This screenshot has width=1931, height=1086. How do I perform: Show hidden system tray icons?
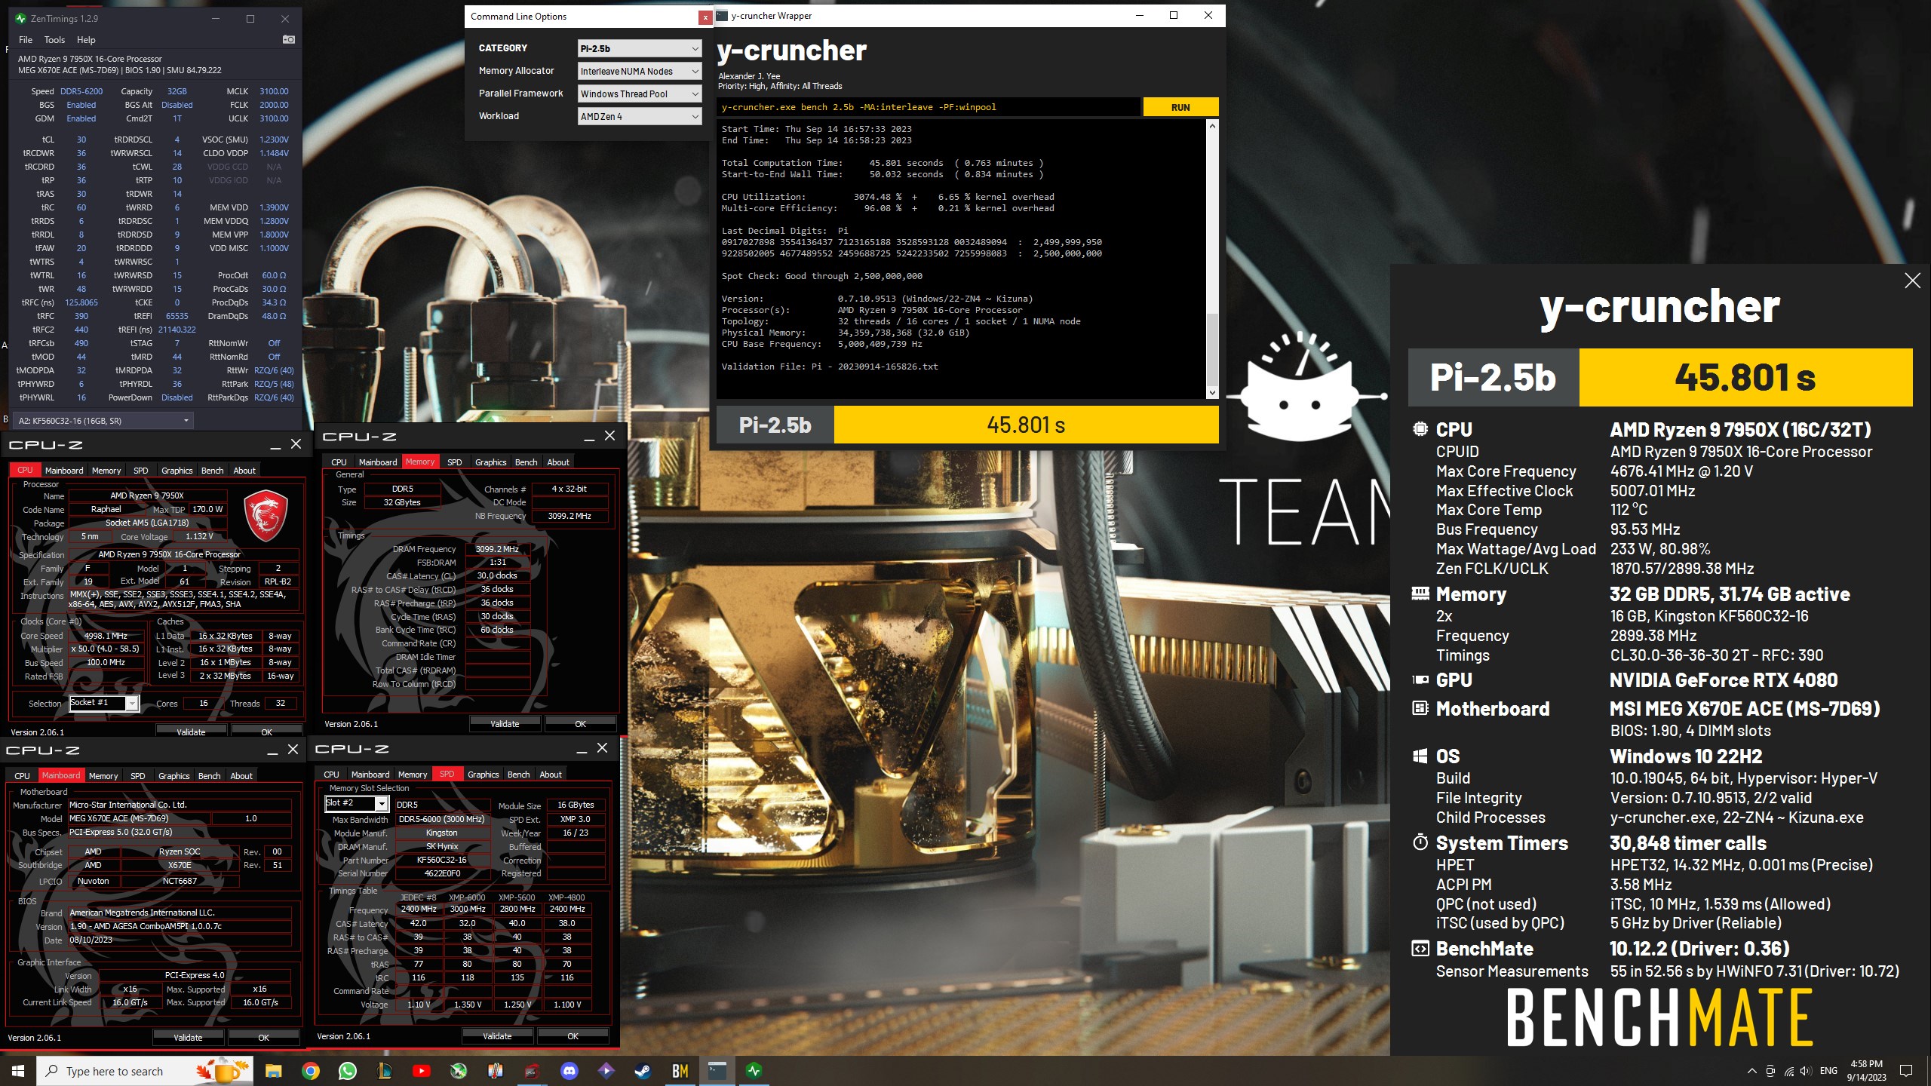1751,1071
